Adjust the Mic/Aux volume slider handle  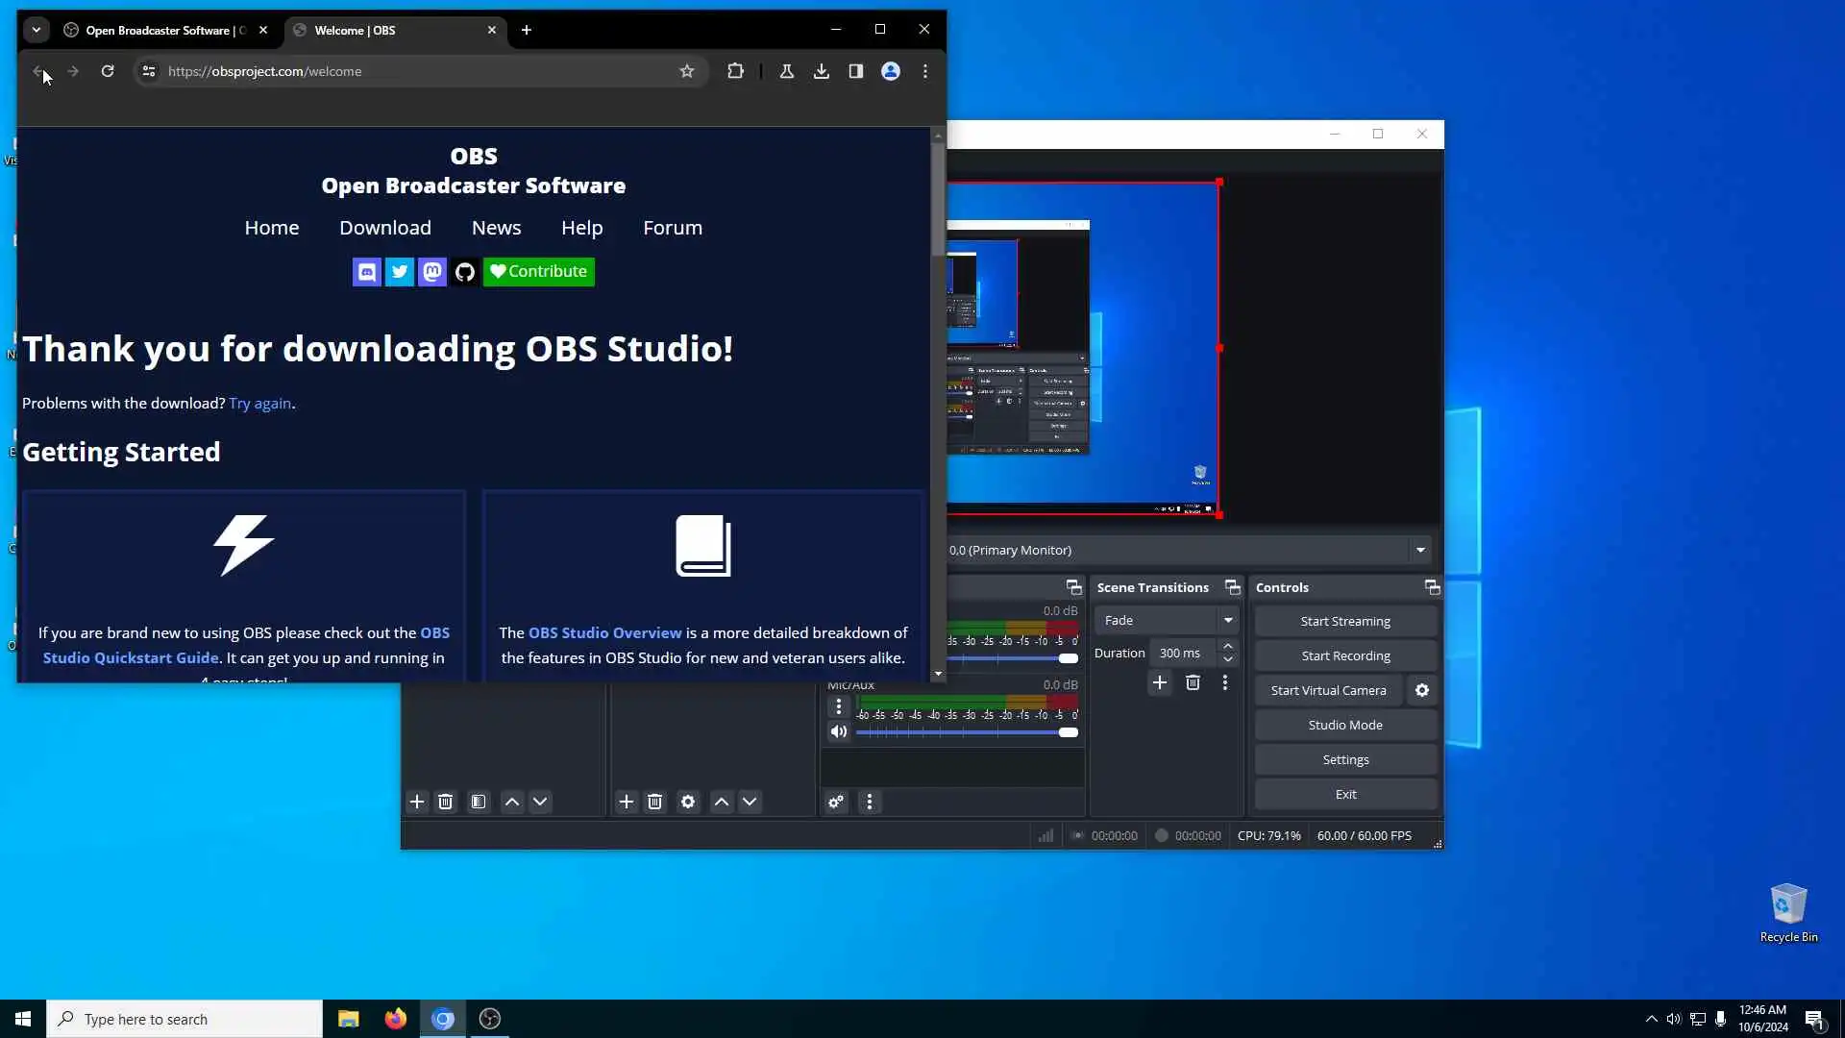pyautogui.click(x=1069, y=732)
